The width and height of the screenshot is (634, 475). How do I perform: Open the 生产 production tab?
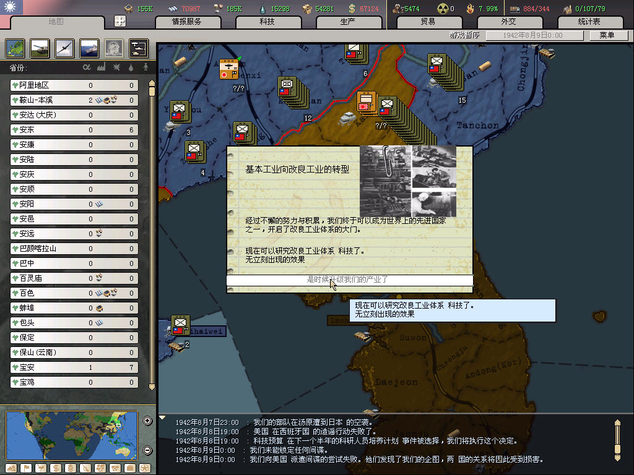[348, 22]
